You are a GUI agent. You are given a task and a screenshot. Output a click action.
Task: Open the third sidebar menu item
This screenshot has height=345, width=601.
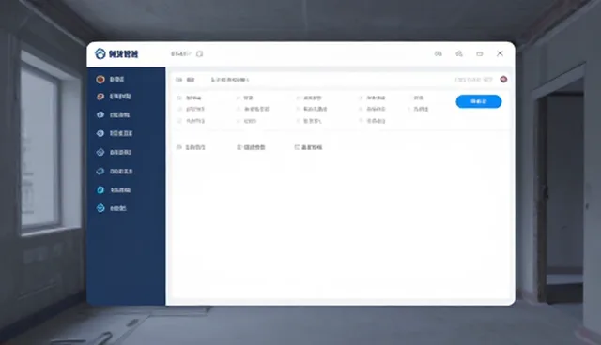(113, 114)
